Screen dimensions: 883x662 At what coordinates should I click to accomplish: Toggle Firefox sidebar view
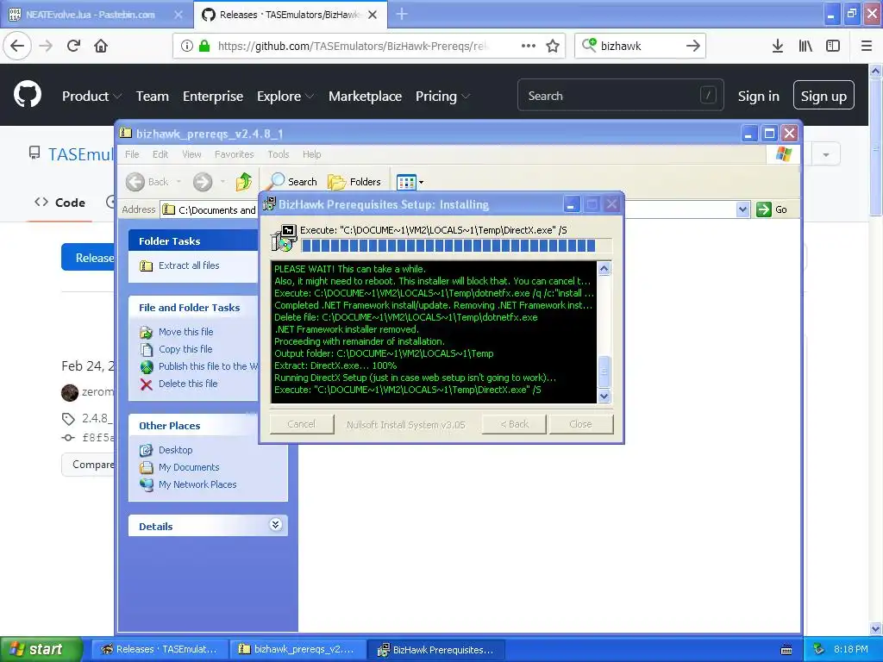pyautogui.click(x=833, y=46)
